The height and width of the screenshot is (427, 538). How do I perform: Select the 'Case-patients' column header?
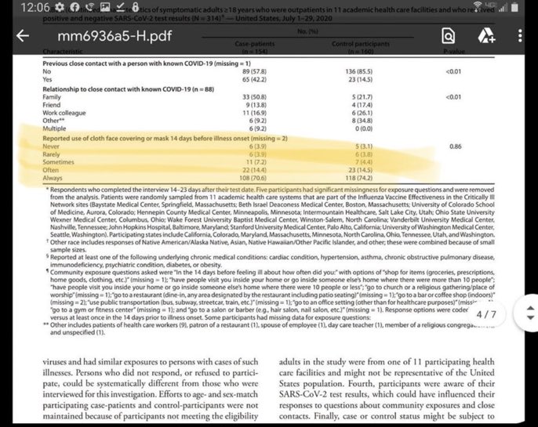click(x=255, y=44)
